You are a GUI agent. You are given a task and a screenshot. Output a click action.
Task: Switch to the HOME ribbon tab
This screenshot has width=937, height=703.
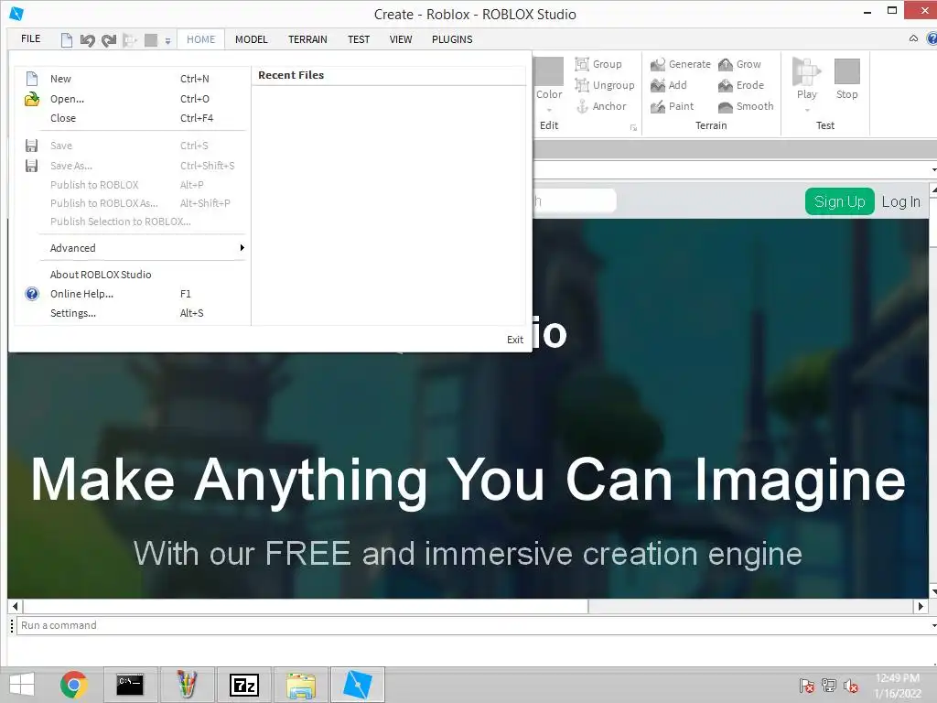200,39
